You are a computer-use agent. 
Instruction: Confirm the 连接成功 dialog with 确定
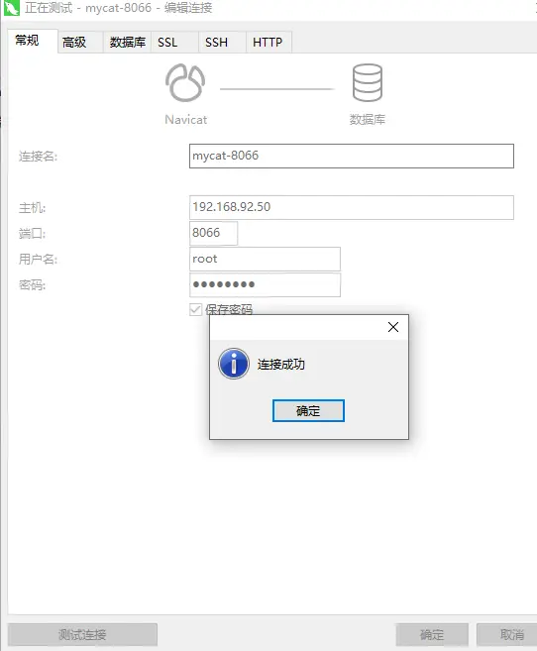click(308, 410)
